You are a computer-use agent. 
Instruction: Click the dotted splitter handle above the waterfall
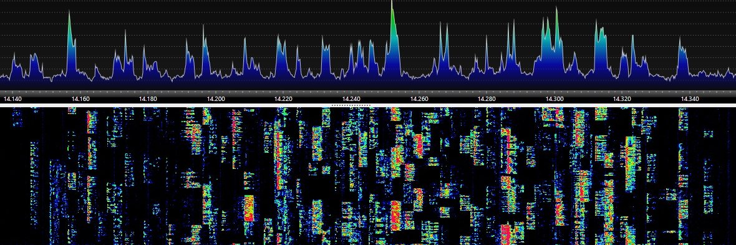tap(351, 105)
